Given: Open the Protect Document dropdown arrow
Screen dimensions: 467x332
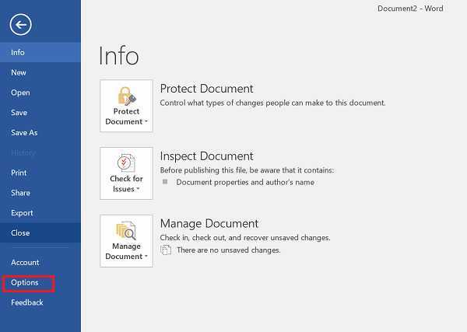Looking at the screenshot, I should click(x=146, y=121).
